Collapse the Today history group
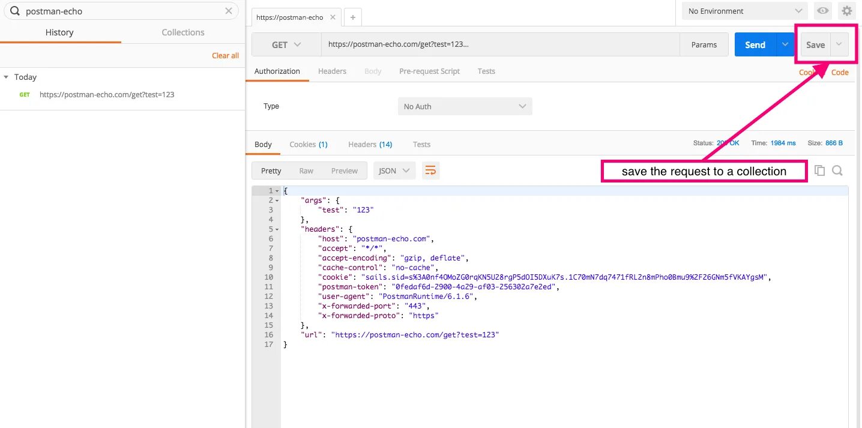Screen dimensions: 862x428 tap(6, 77)
